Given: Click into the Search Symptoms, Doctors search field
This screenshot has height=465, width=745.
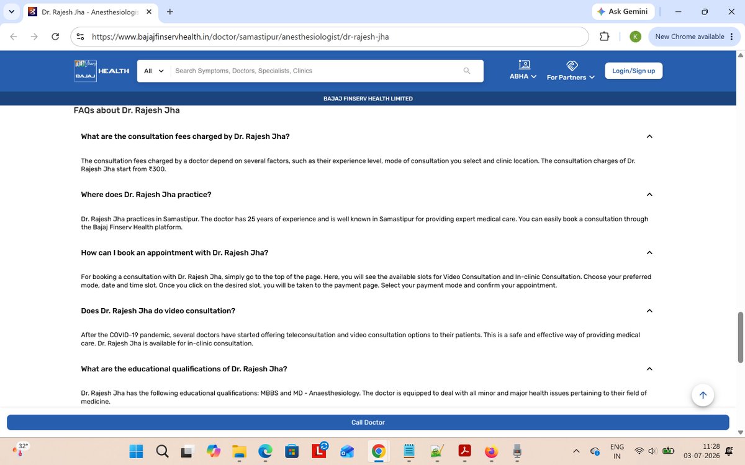Looking at the screenshot, I should pyautogui.click(x=317, y=71).
